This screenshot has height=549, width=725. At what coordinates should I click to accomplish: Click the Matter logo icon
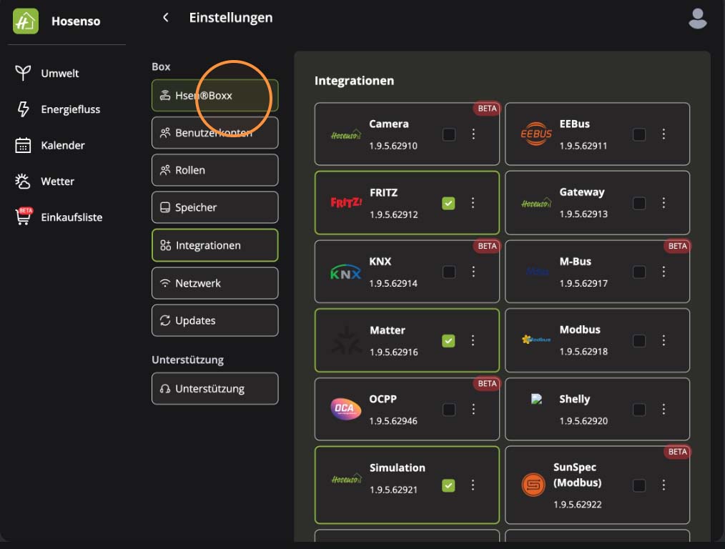346,340
